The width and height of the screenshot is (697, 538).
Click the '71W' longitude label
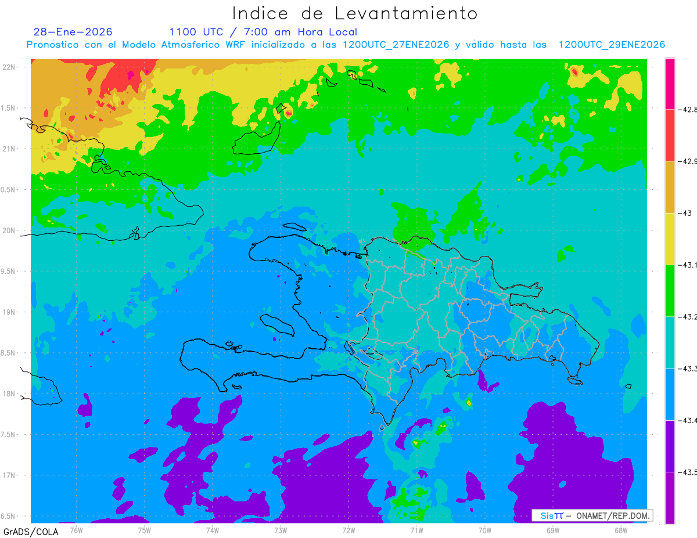[x=416, y=530]
